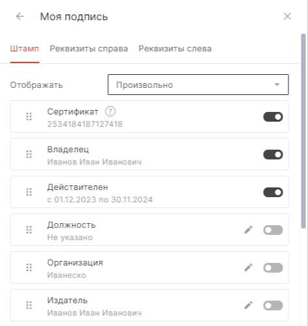Disable the Действителен toggle
This screenshot has width=308, height=326.
coord(273,192)
